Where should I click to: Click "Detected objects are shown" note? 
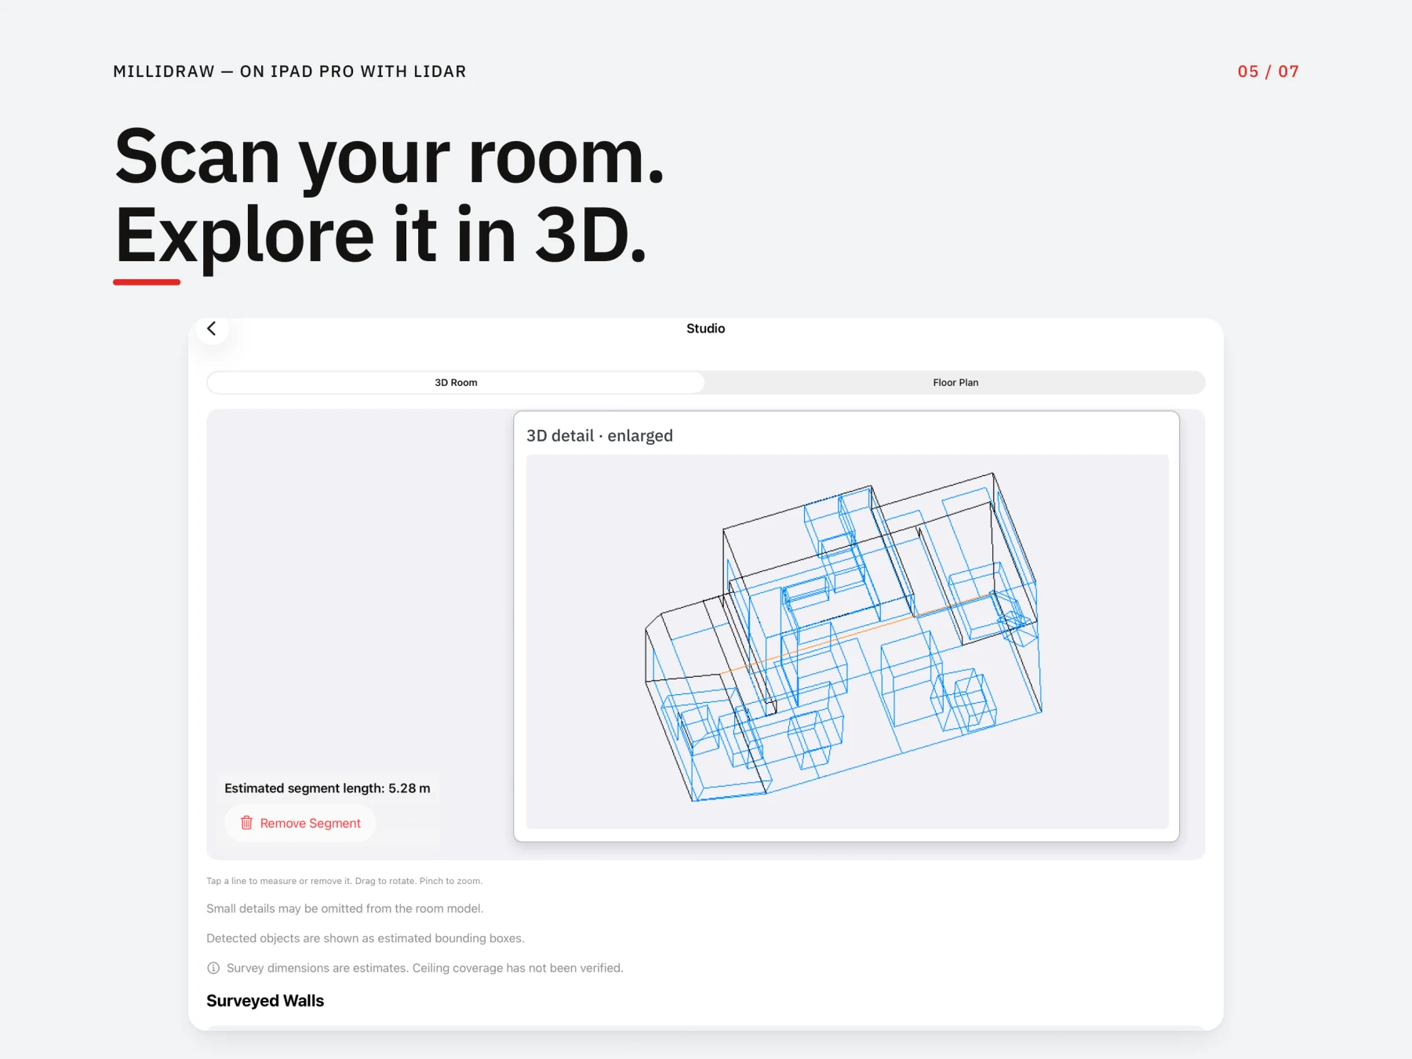click(366, 938)
